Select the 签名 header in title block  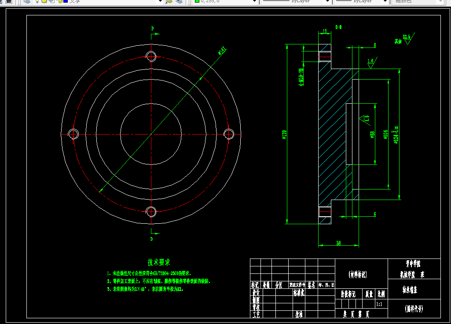(x=312, y=285)
